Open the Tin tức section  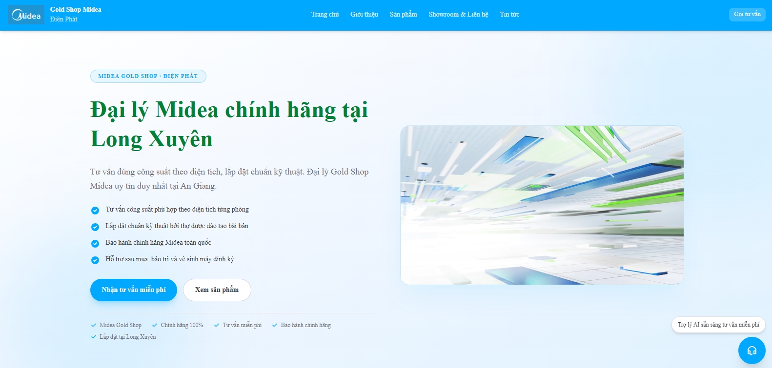tap(509, 15)
